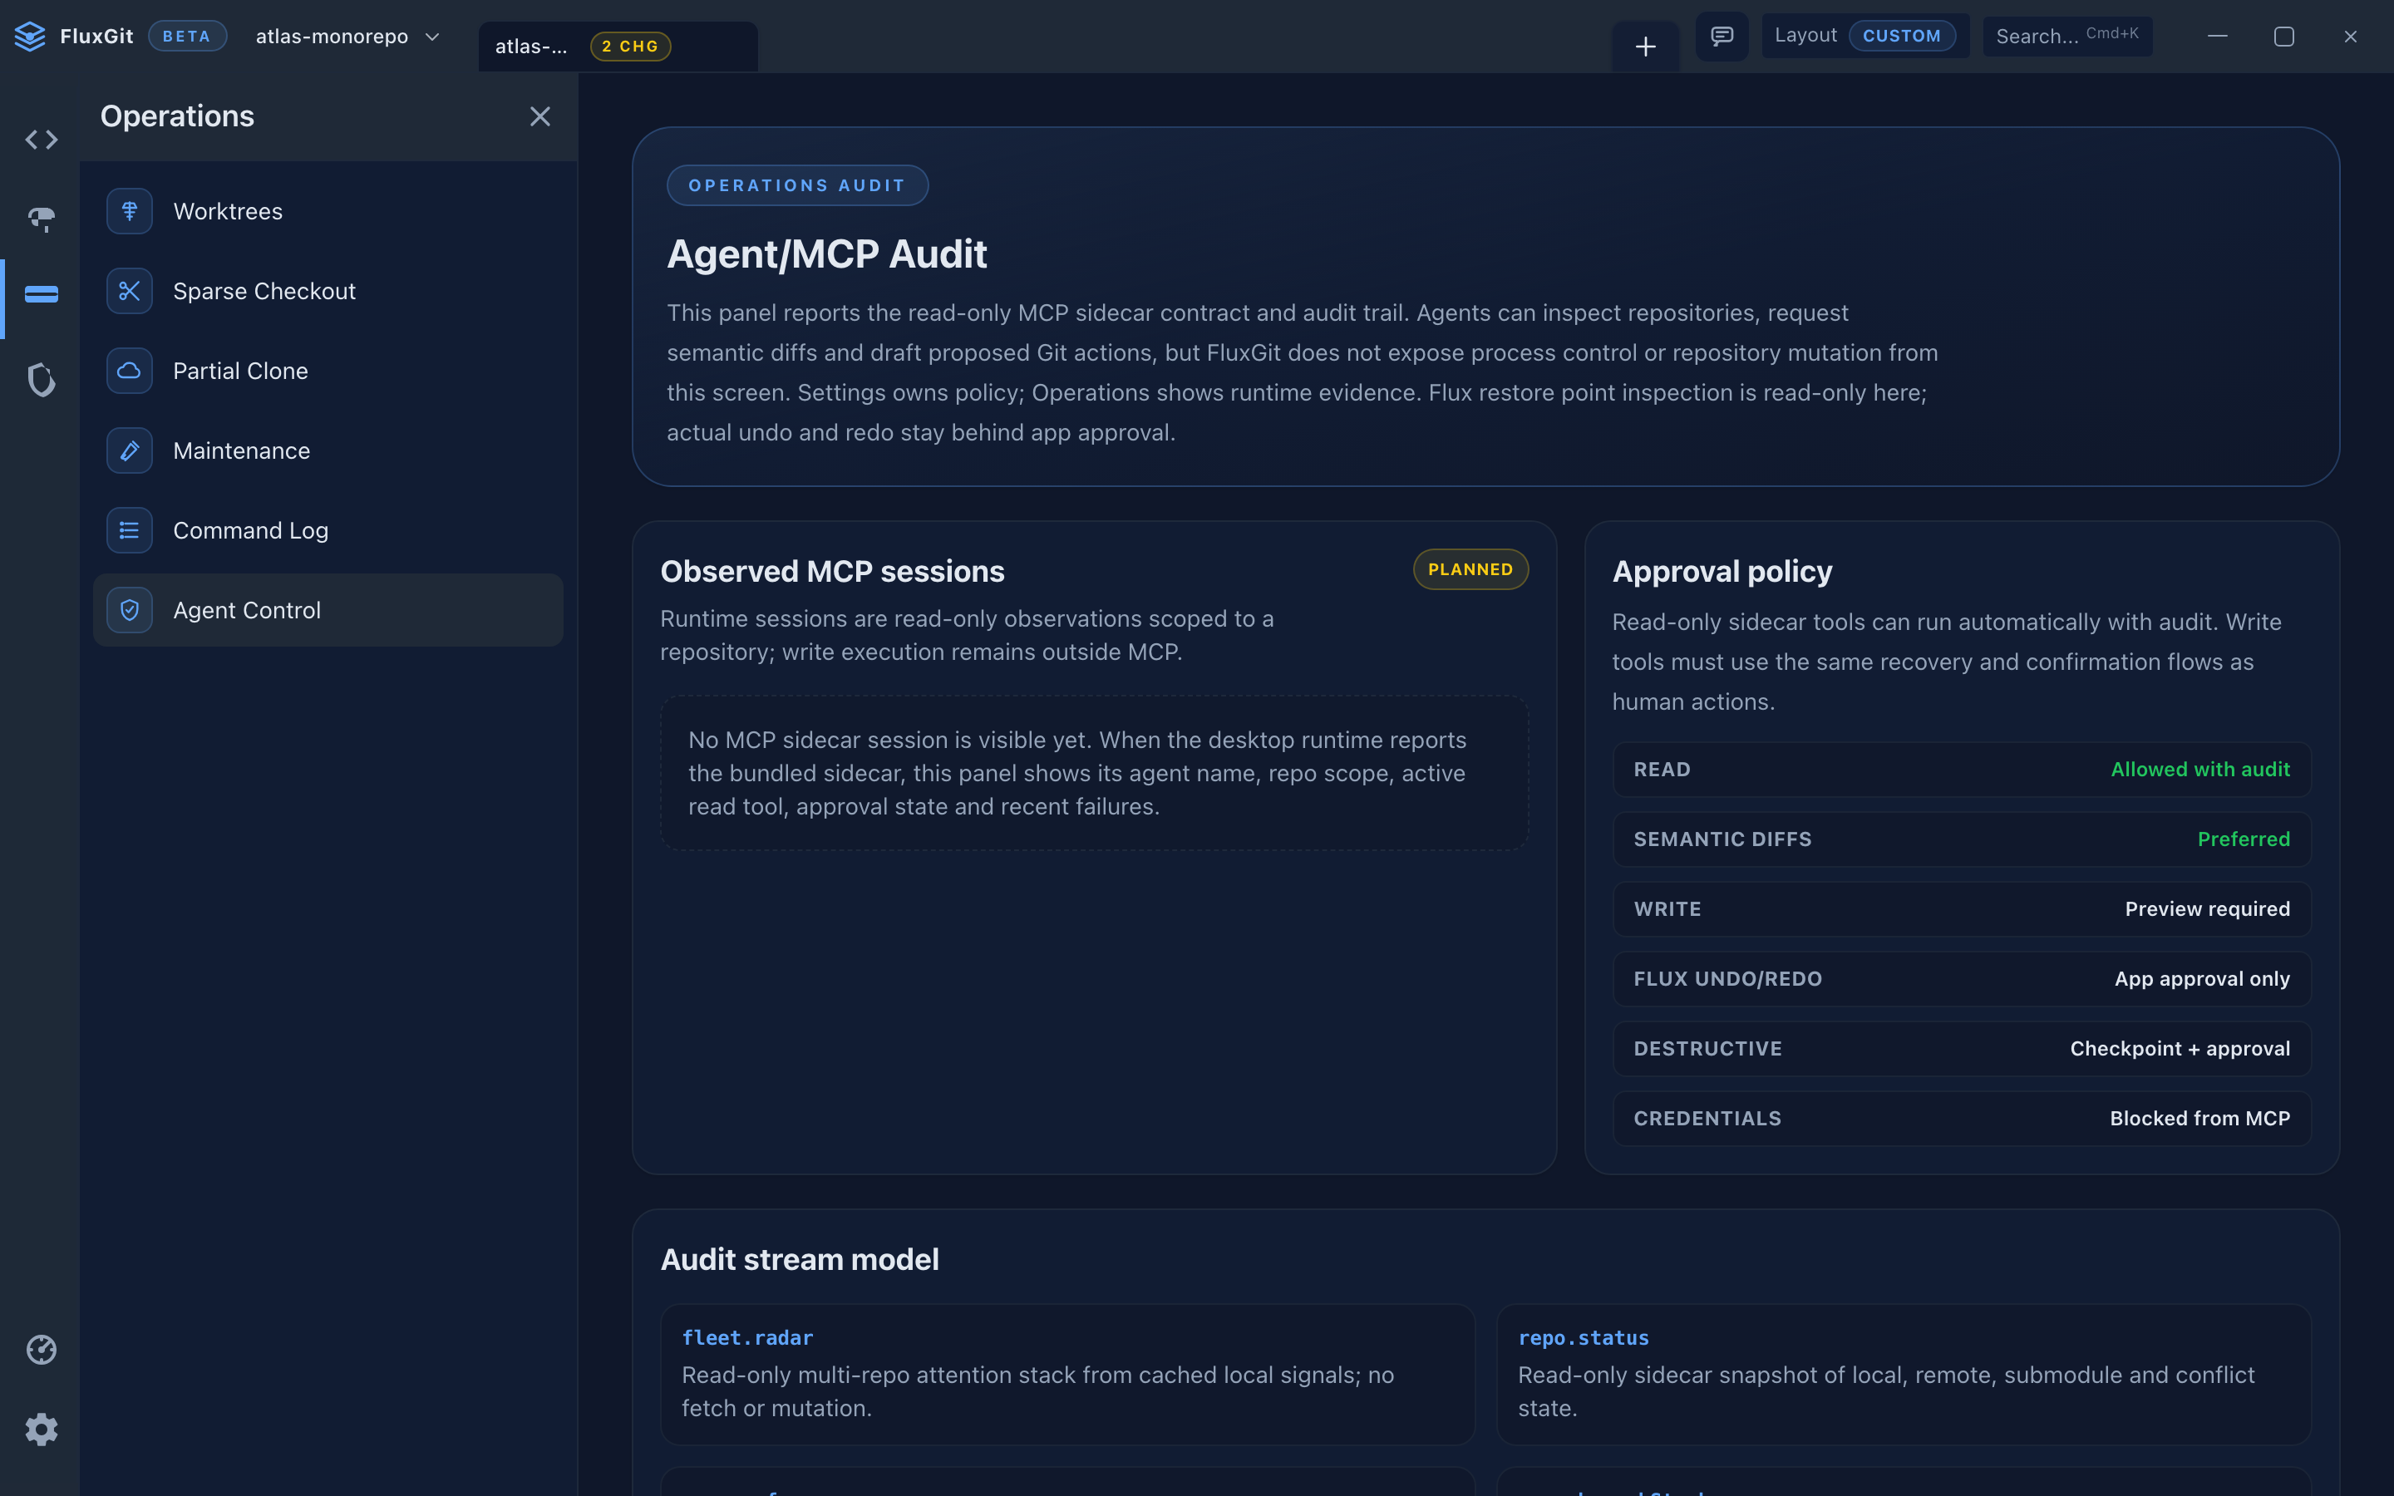Click the SEMANTIC DIFFS policy row

click(x=1962, y=839)
